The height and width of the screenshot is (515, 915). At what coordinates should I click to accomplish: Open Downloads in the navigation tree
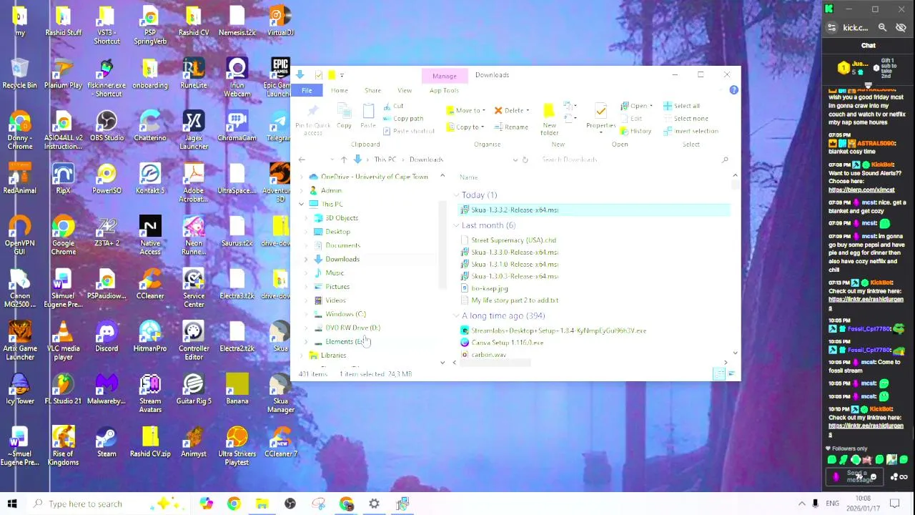[x=342, y=259]
